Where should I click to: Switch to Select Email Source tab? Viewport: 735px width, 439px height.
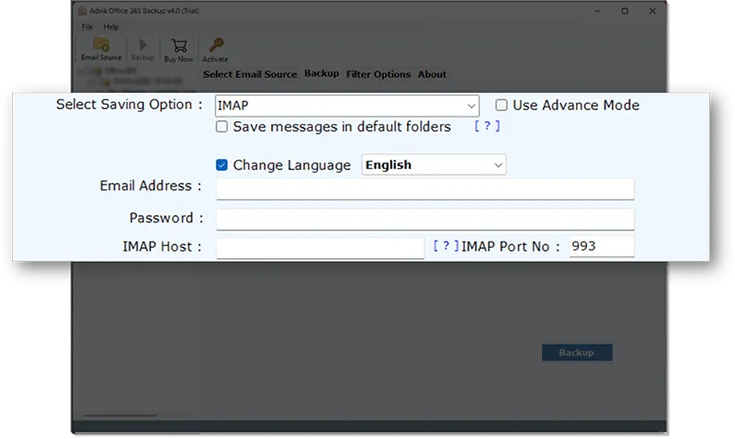tap(250, 74)
